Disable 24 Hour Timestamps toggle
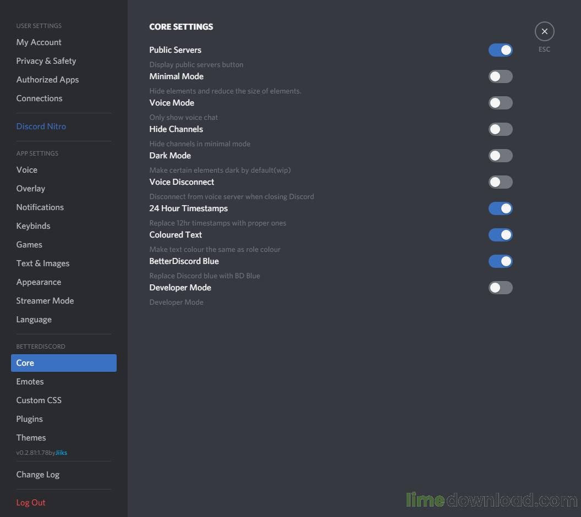The width and height of the screenshot is (581, 517). click(x=500, y=208)
